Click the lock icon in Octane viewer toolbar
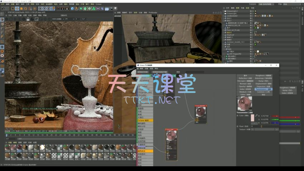304x171 pixels. 28,19
